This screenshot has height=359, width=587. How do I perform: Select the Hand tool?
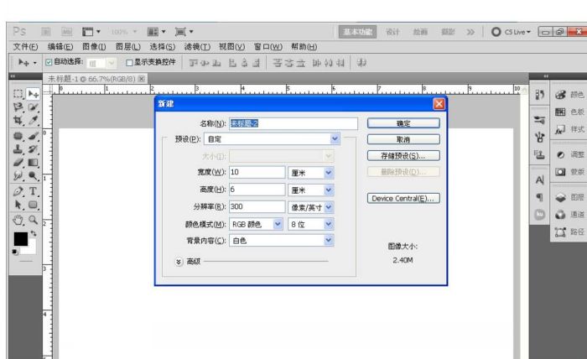click(18, 220)
